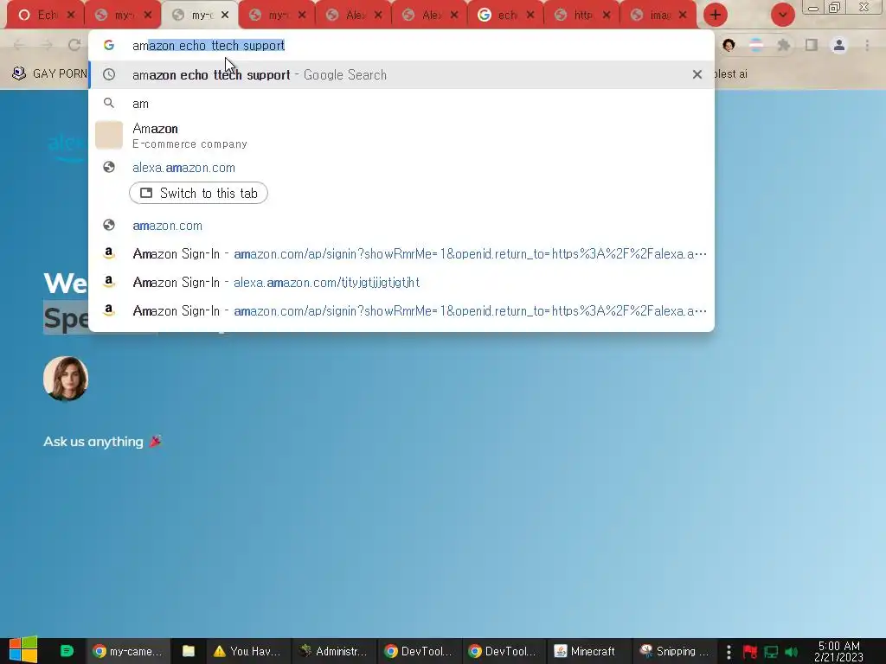886x664 pixels.
Task: Close the 'imag' tab
Action: (683, 16)
